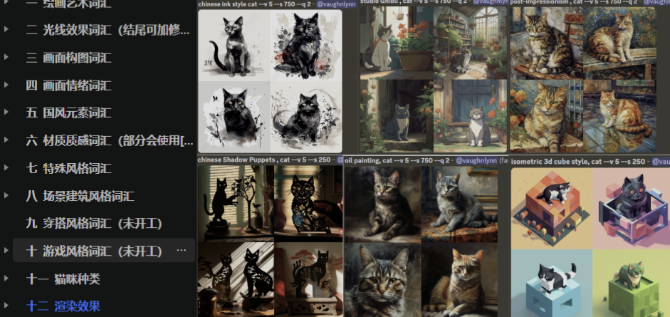The width and height of the screenshot is (670, 317).
Task: Open the Ghibli gray-white cat by blue door image
Action: 471,116
